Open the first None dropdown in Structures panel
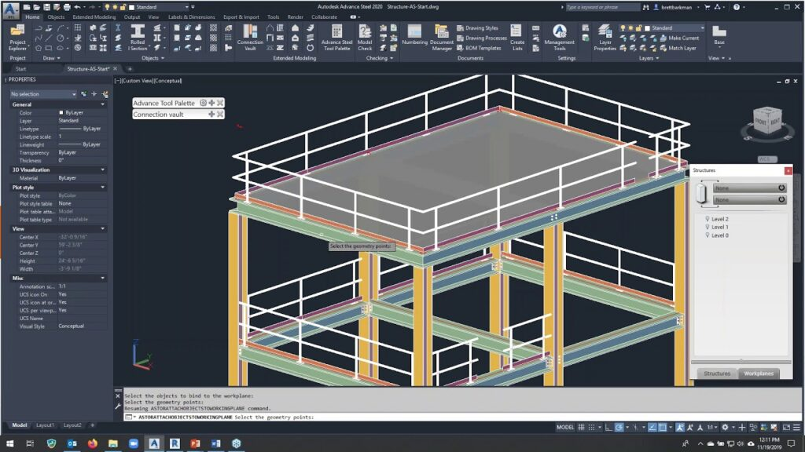 747,188
